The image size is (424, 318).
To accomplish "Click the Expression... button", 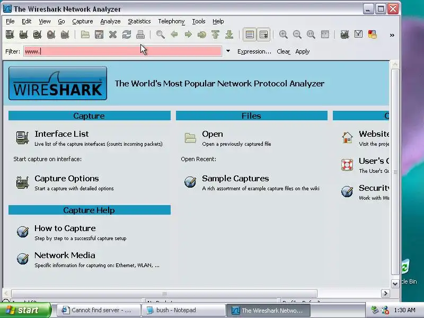I will [254, 51].
